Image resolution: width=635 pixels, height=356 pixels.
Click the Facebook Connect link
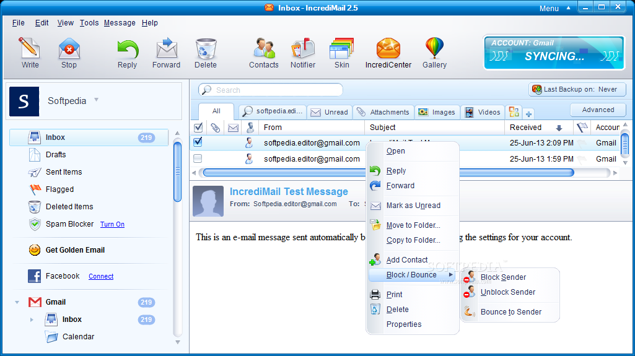(101, 276)
